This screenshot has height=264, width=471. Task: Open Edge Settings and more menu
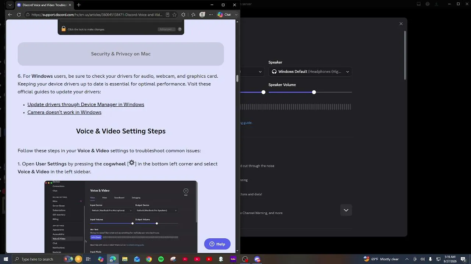click(x=211, y=15)
